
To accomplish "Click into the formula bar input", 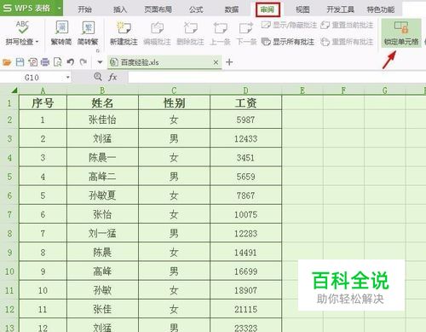I will (x=277, y=77).
